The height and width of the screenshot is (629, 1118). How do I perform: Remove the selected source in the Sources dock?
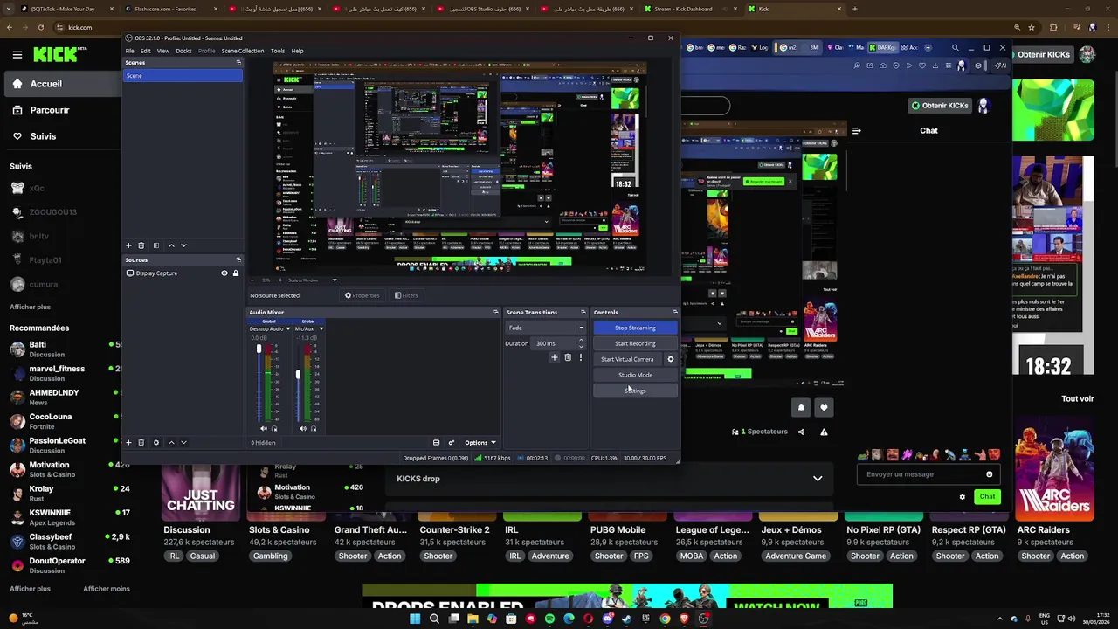click(x=141, y=442)
